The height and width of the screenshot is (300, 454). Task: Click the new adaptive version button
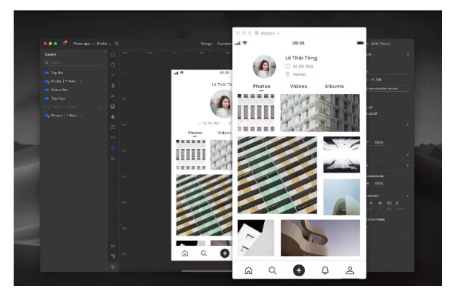[x=387, y=88]
